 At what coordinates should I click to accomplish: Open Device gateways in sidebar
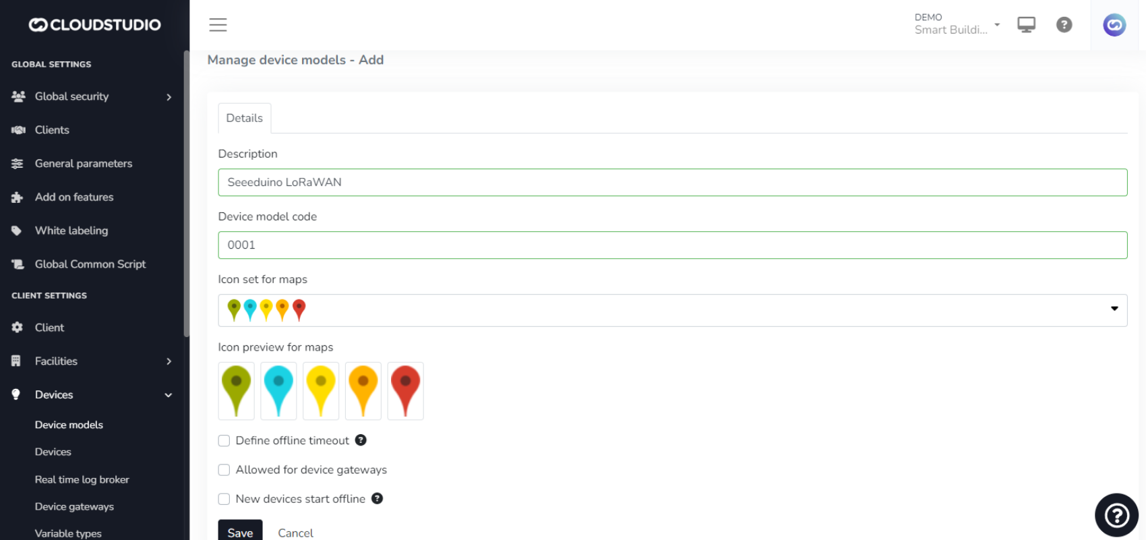pyautogui.click(x=74, y=506)
